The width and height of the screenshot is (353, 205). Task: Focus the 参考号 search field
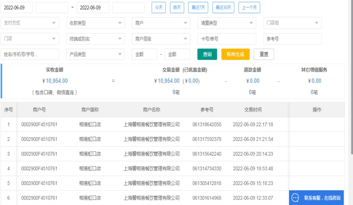tap(292, 39)
